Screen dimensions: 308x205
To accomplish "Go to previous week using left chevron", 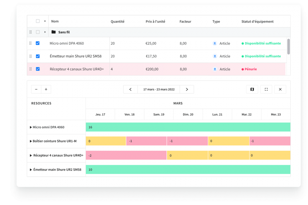I will tap(130, 90).
